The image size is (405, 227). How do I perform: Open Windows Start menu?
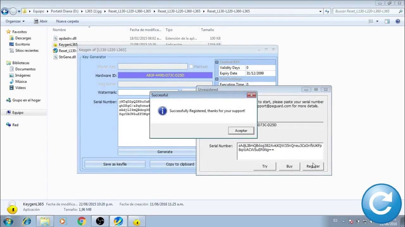tap(8, 221)
